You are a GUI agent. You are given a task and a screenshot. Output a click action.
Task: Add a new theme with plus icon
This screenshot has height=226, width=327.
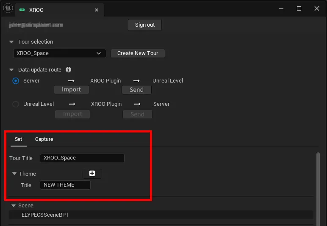click(92, 174)
